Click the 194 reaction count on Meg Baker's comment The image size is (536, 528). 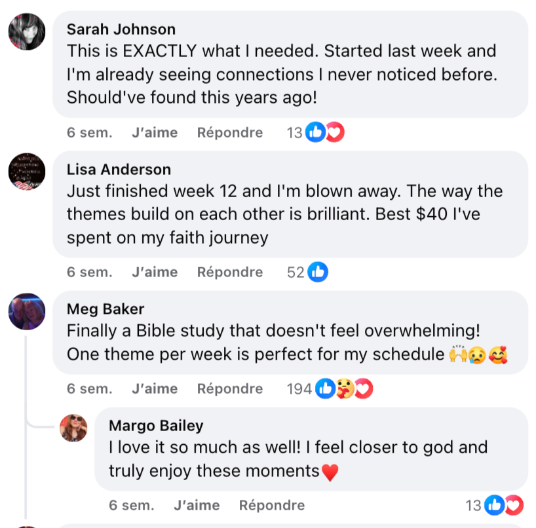(298, 388)
